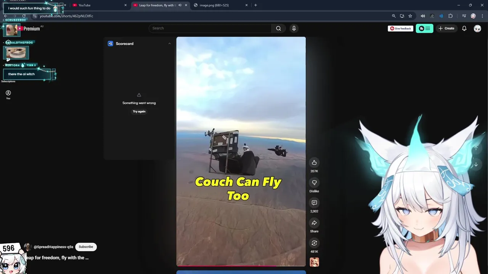Open the Remix button showing 481K
This screenshot has width=488, height=274.
(314, 243)
